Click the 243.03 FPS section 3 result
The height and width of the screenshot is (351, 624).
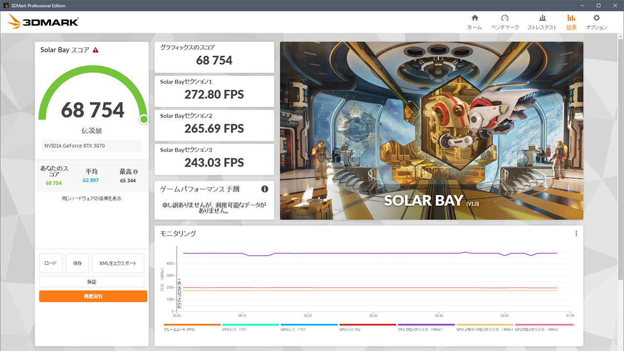[x=214, y=163]
